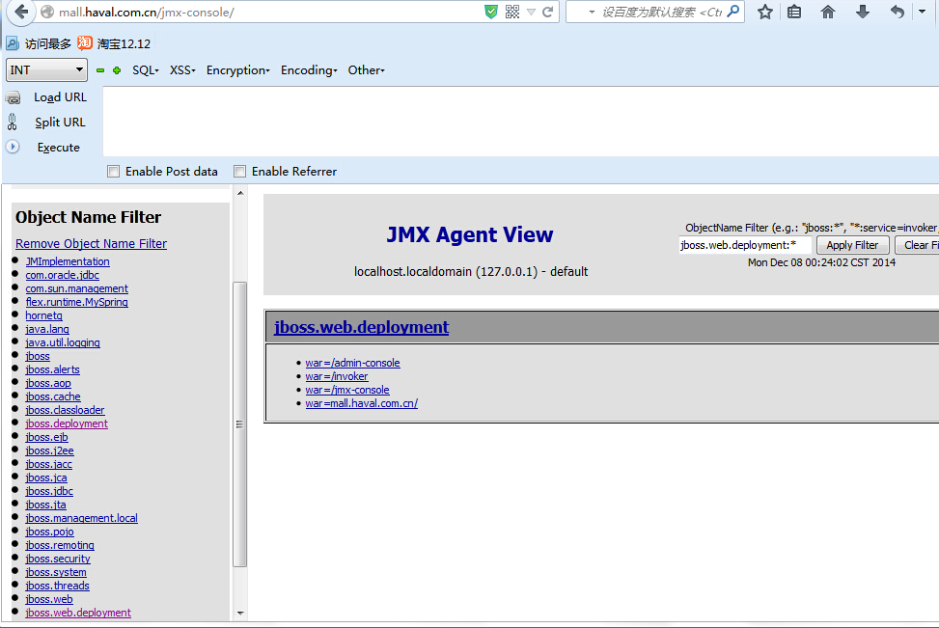Screen dimensions: 939x628
Task: Go to the home page icon
Action: [x=828, y=12]
